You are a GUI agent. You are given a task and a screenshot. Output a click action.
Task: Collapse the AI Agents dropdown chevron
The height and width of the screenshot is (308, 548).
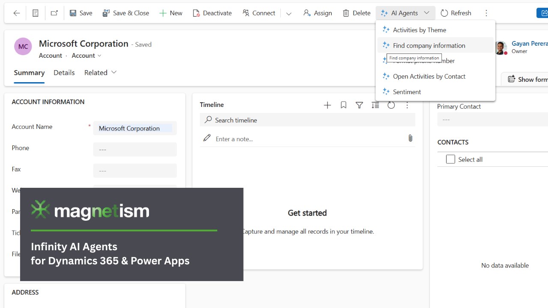pos(427,13)
